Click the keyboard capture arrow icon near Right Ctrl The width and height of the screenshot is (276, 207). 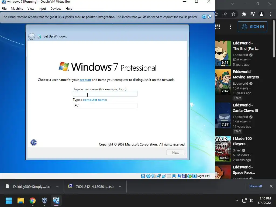point(194,176)
